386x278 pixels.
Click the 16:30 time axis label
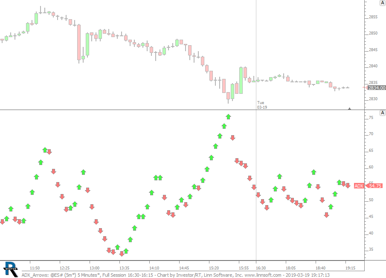pyautogui.click(x=261, y=268)
